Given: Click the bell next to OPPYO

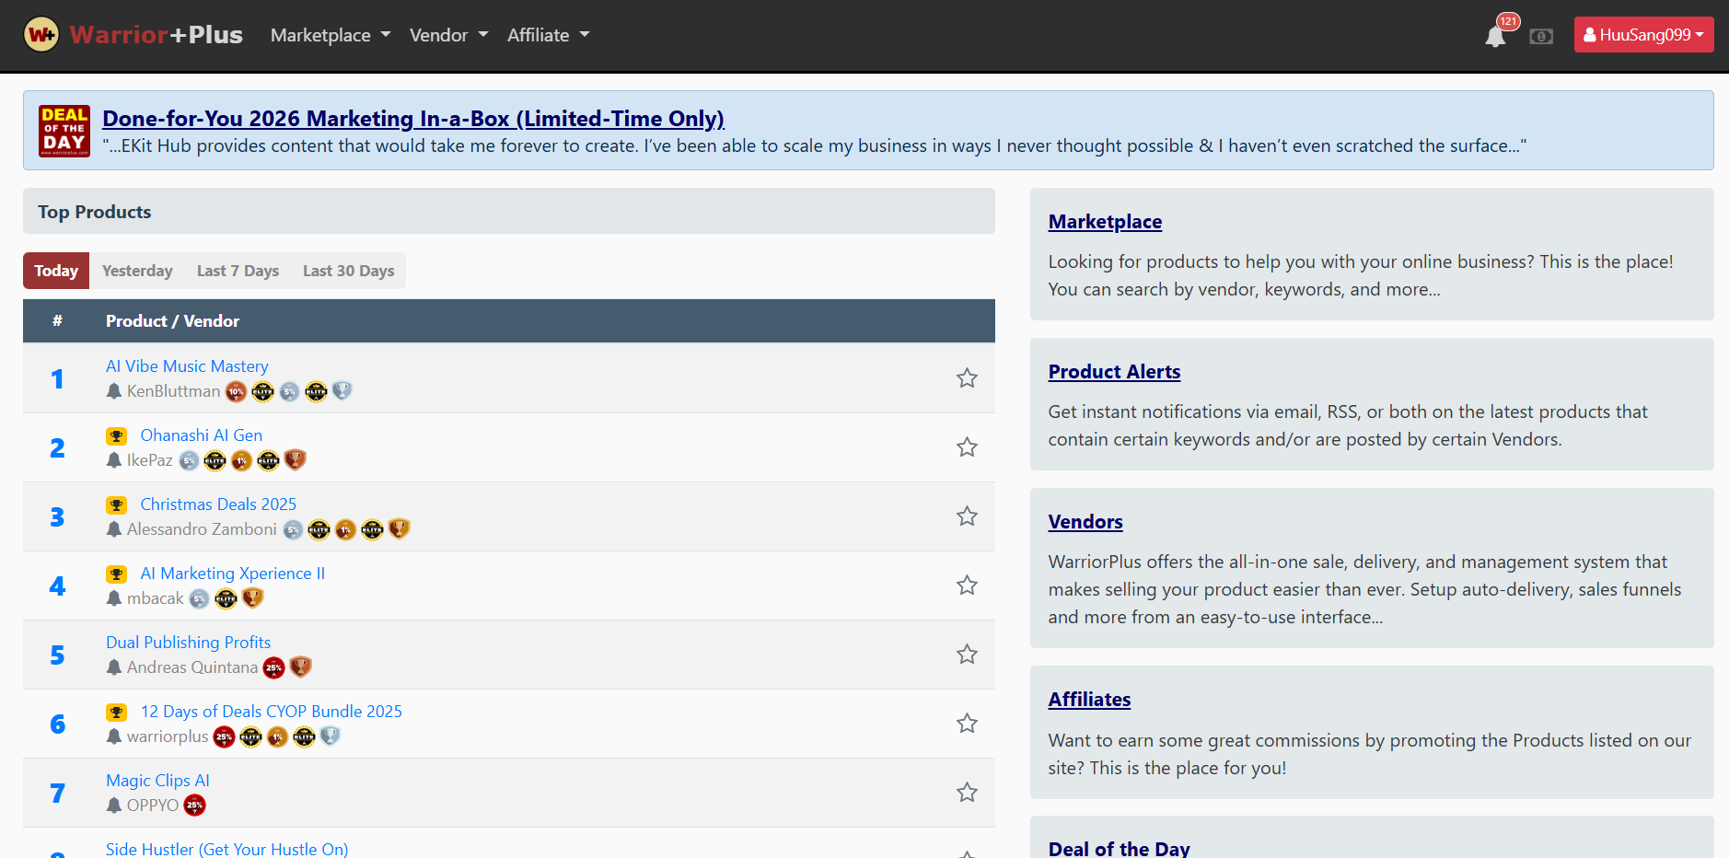Looking at the screenshot, I should point(114,806).
